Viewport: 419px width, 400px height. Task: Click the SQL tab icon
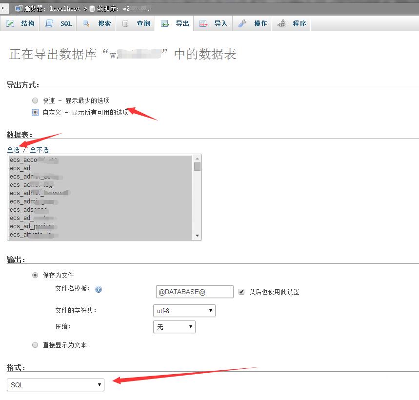pyautogui.click(x=49, y=23)
